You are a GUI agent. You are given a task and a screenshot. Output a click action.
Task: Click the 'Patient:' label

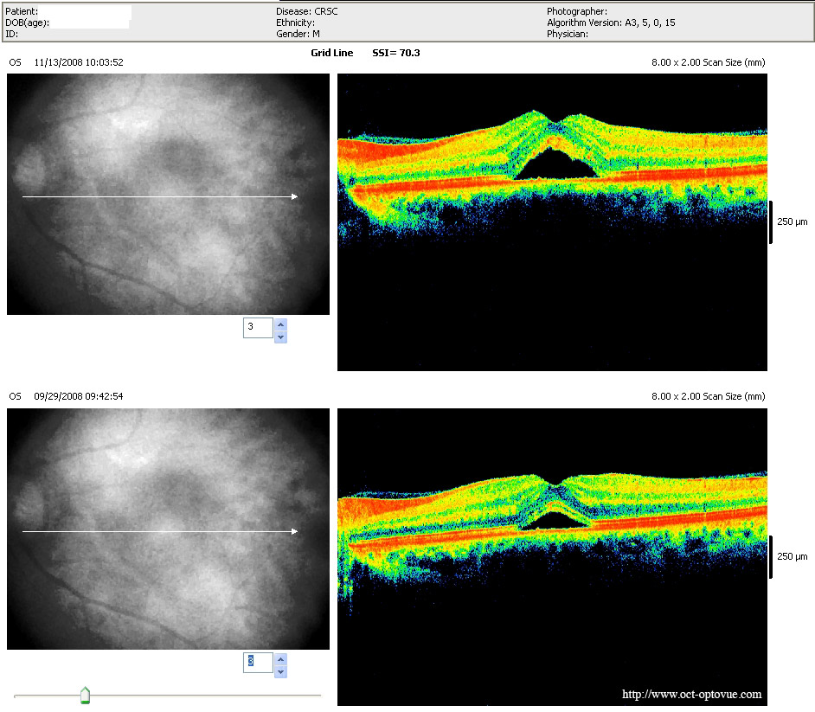click(22, 11)
